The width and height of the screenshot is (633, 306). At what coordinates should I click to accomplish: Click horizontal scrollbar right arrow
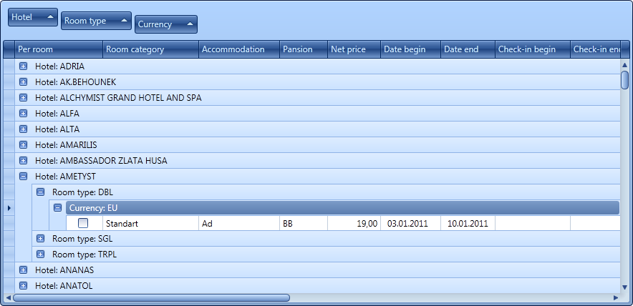click(x=615, y=297)
